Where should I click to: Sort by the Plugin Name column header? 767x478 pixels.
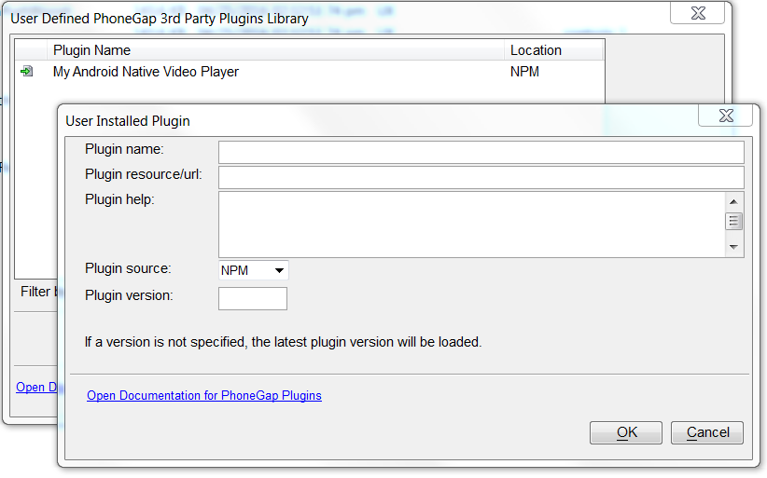275,50
